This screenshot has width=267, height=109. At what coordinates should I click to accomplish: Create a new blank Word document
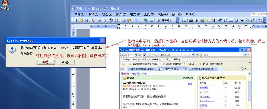pos(75,20)
